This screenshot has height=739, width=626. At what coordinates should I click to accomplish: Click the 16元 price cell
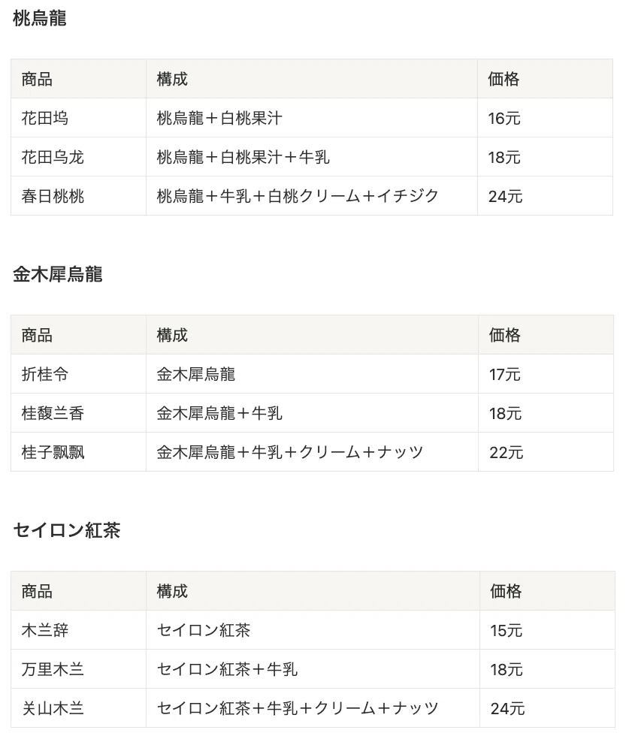click(x=546, y=118)
